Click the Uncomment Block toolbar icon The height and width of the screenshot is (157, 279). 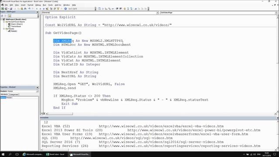pyautogui.click(x=131, y=9)
